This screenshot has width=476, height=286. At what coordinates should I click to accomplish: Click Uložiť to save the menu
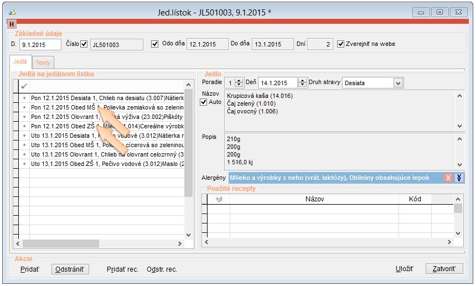point(404,269)
